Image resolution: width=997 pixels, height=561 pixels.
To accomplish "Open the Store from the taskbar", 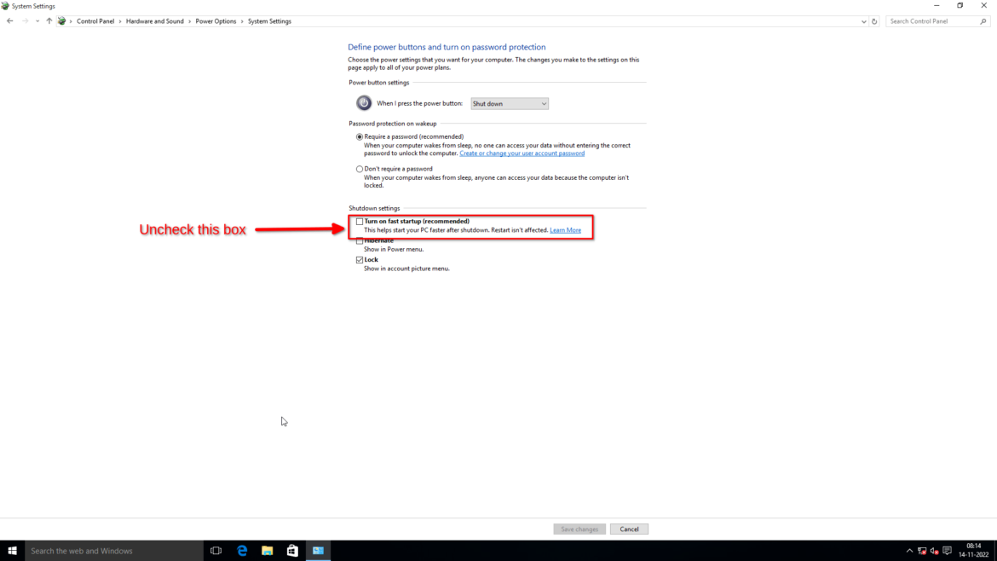I will [292, 551].
